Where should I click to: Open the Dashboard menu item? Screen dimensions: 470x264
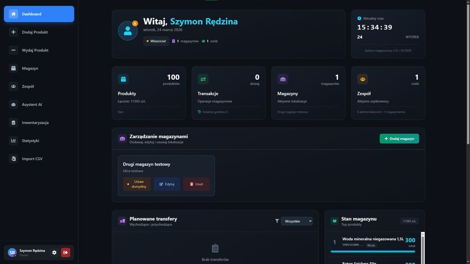[39, 14]
